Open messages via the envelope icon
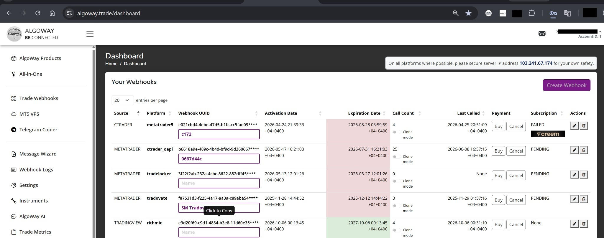 (x=542, y=34)
